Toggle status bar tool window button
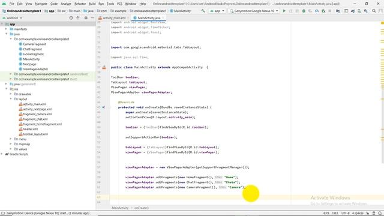 (x=3, y=214)
